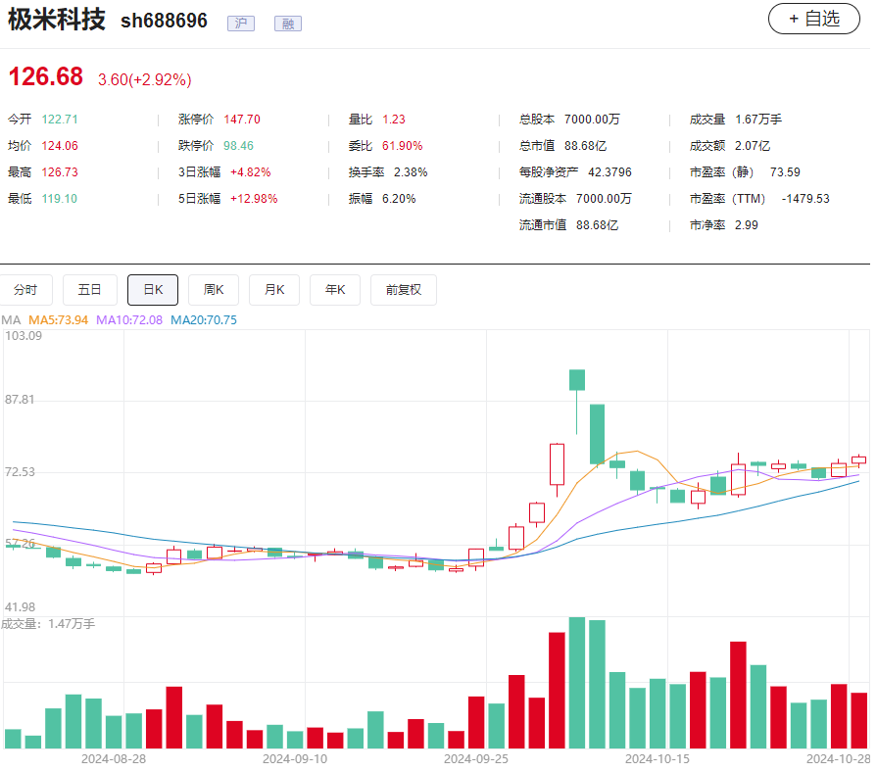Click the 振幅 value 6.20%
This screenshot has height=772, width=877.
[399, 199]
